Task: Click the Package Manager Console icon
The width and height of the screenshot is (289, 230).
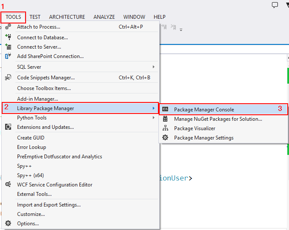Action: tap(166, 110)
